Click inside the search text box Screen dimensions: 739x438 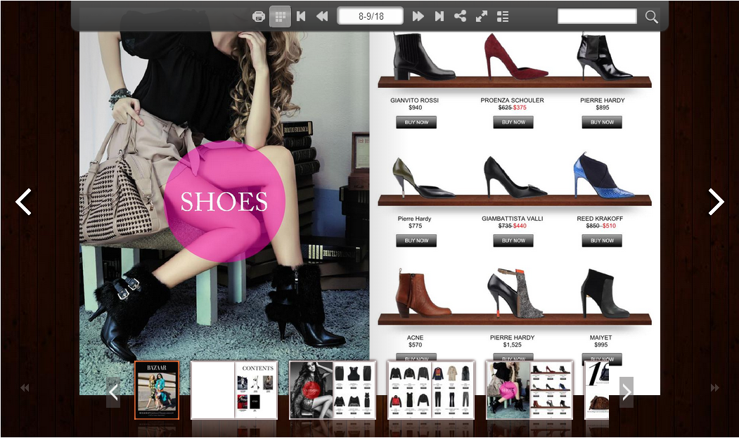(x=596, y=15)
